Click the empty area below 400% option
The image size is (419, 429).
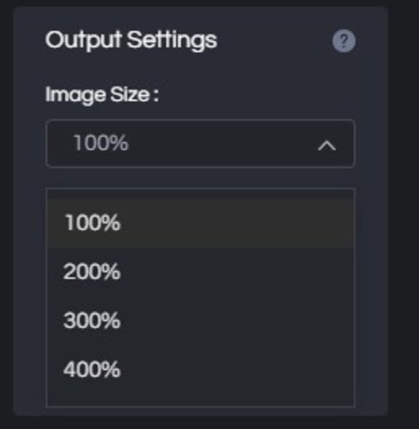200,399
